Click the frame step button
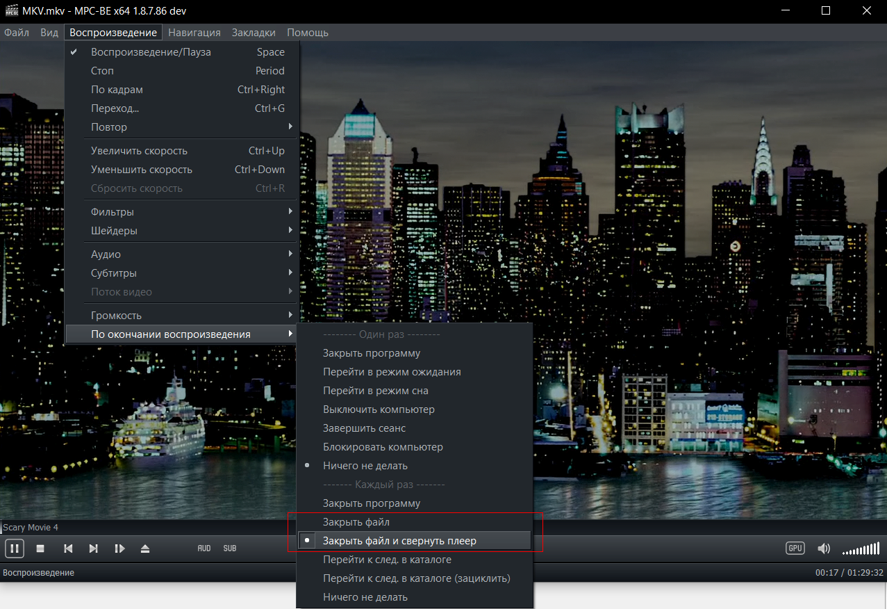887x609 pixels. coord(119,549)
